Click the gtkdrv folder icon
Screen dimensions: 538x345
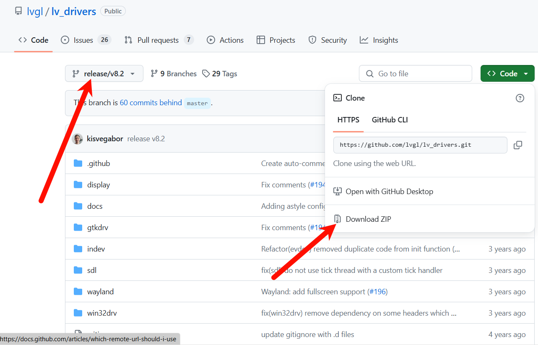click(78, 227)
